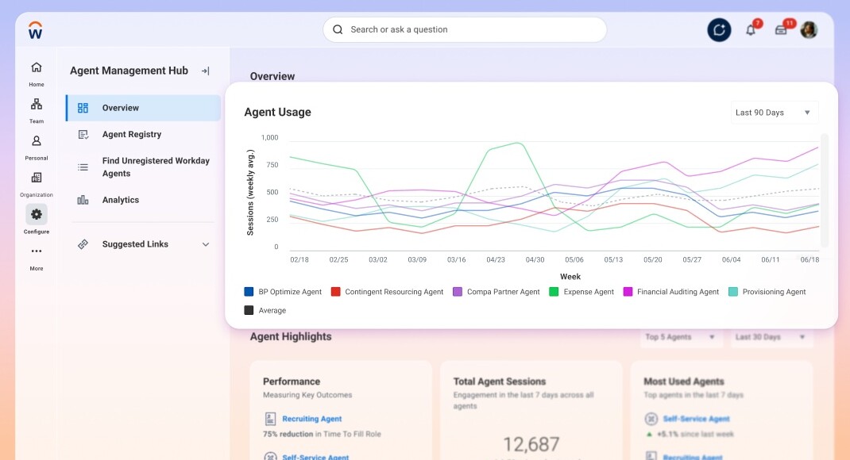Click the Workday logo

(x=35, y=30)
